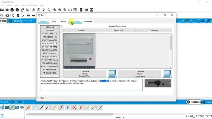
Task: Select the Draw Line tool
Action: (x=23, y=16)
